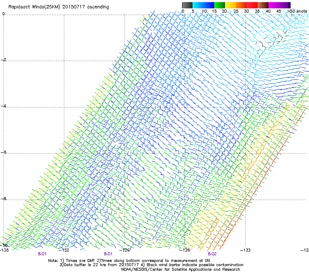Click longitude axis label '-123'

(246, 250)
